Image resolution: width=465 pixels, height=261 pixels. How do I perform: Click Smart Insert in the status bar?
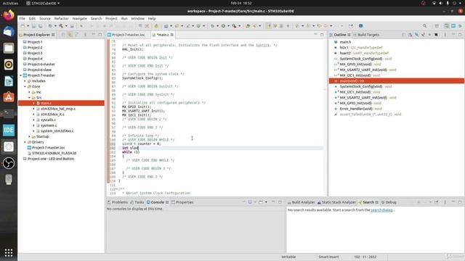point(328,257)
